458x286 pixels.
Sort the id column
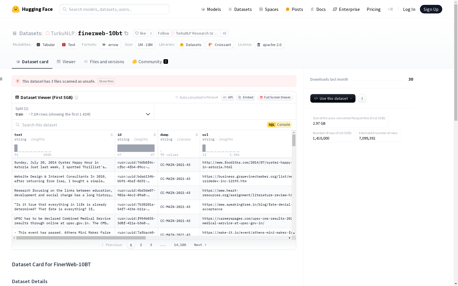tap(155, 135)
